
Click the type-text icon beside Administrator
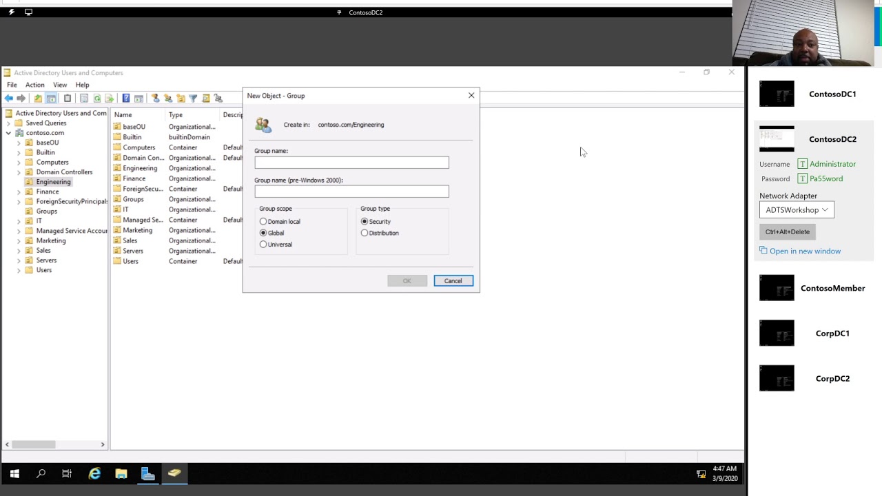coord(803,164)
